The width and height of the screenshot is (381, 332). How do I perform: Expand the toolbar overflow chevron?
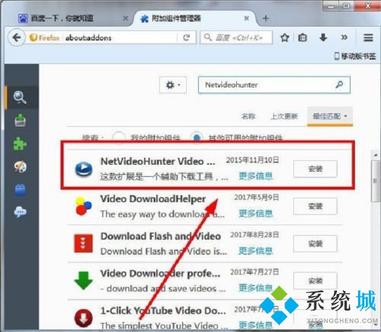pos(344,37)
